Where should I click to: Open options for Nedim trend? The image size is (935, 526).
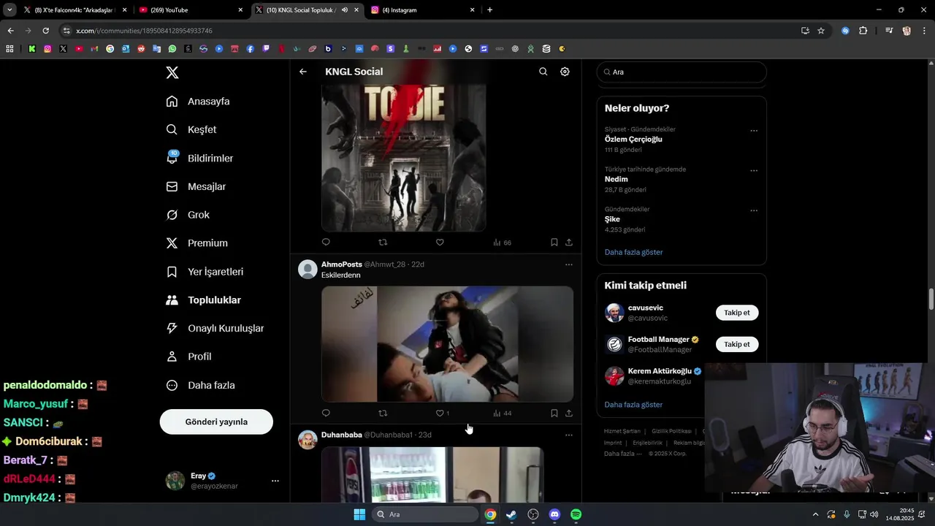[754, 171]
